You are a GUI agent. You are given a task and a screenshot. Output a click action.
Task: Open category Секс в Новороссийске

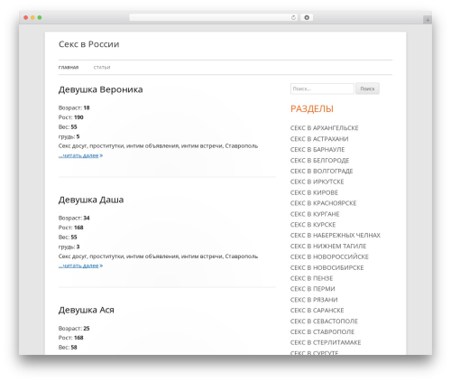point(329,256)
